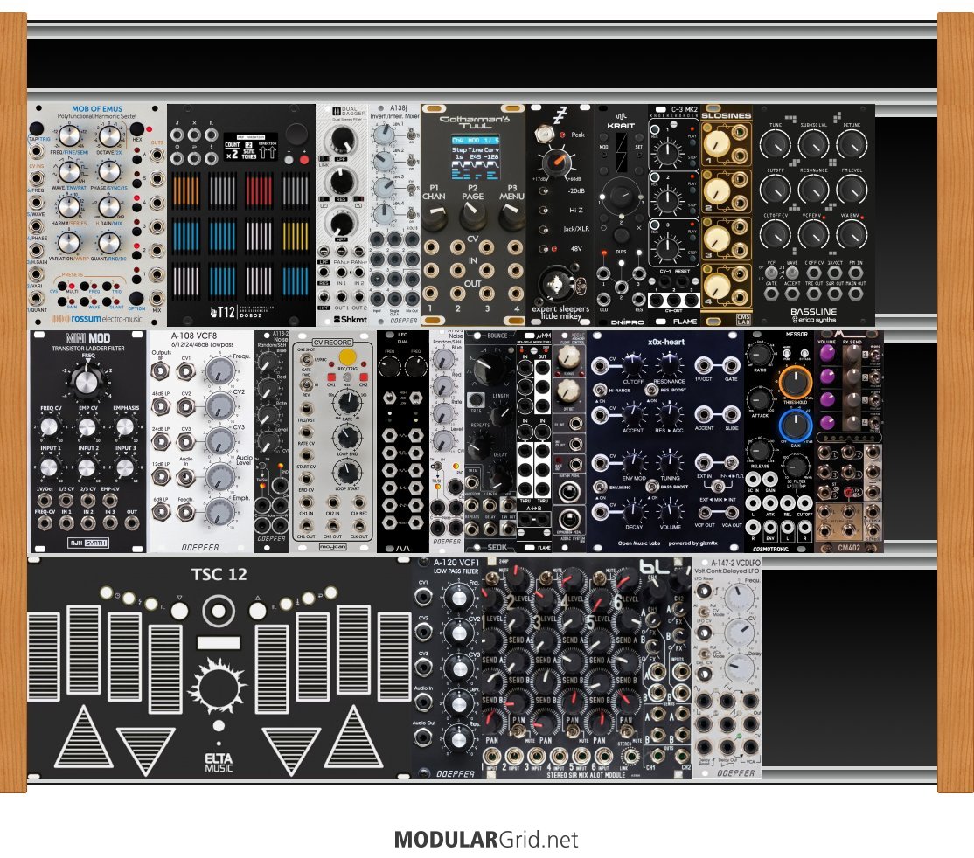This screenshot has height=858, width=974.
Task: Tap the orange touch pad on T12
Action: coord(185,189)
